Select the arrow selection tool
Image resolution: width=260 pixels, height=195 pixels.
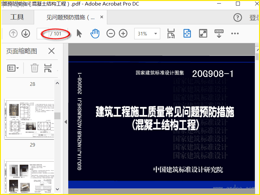(79, 33)
